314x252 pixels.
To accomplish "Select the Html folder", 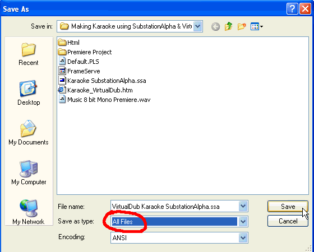I will (68, 43).
